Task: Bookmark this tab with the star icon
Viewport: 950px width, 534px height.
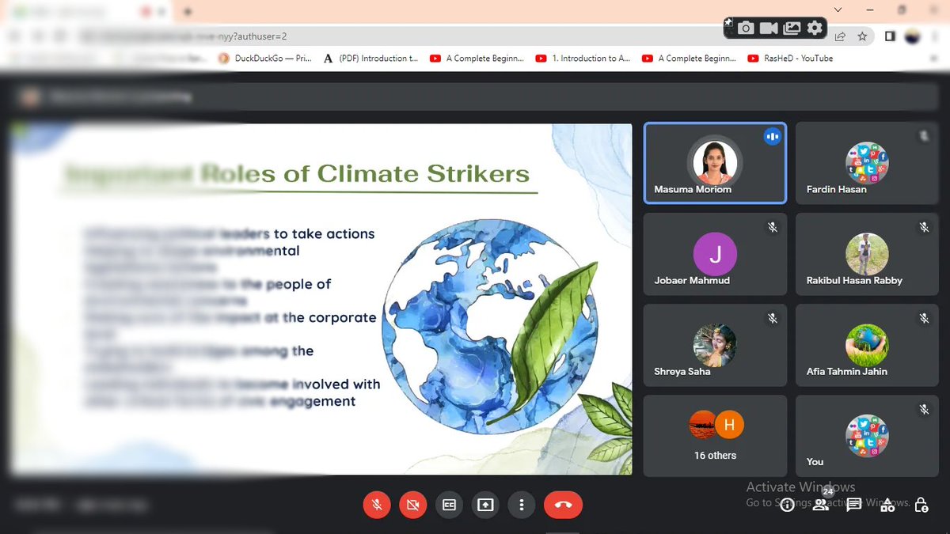Action: (862, 36)
